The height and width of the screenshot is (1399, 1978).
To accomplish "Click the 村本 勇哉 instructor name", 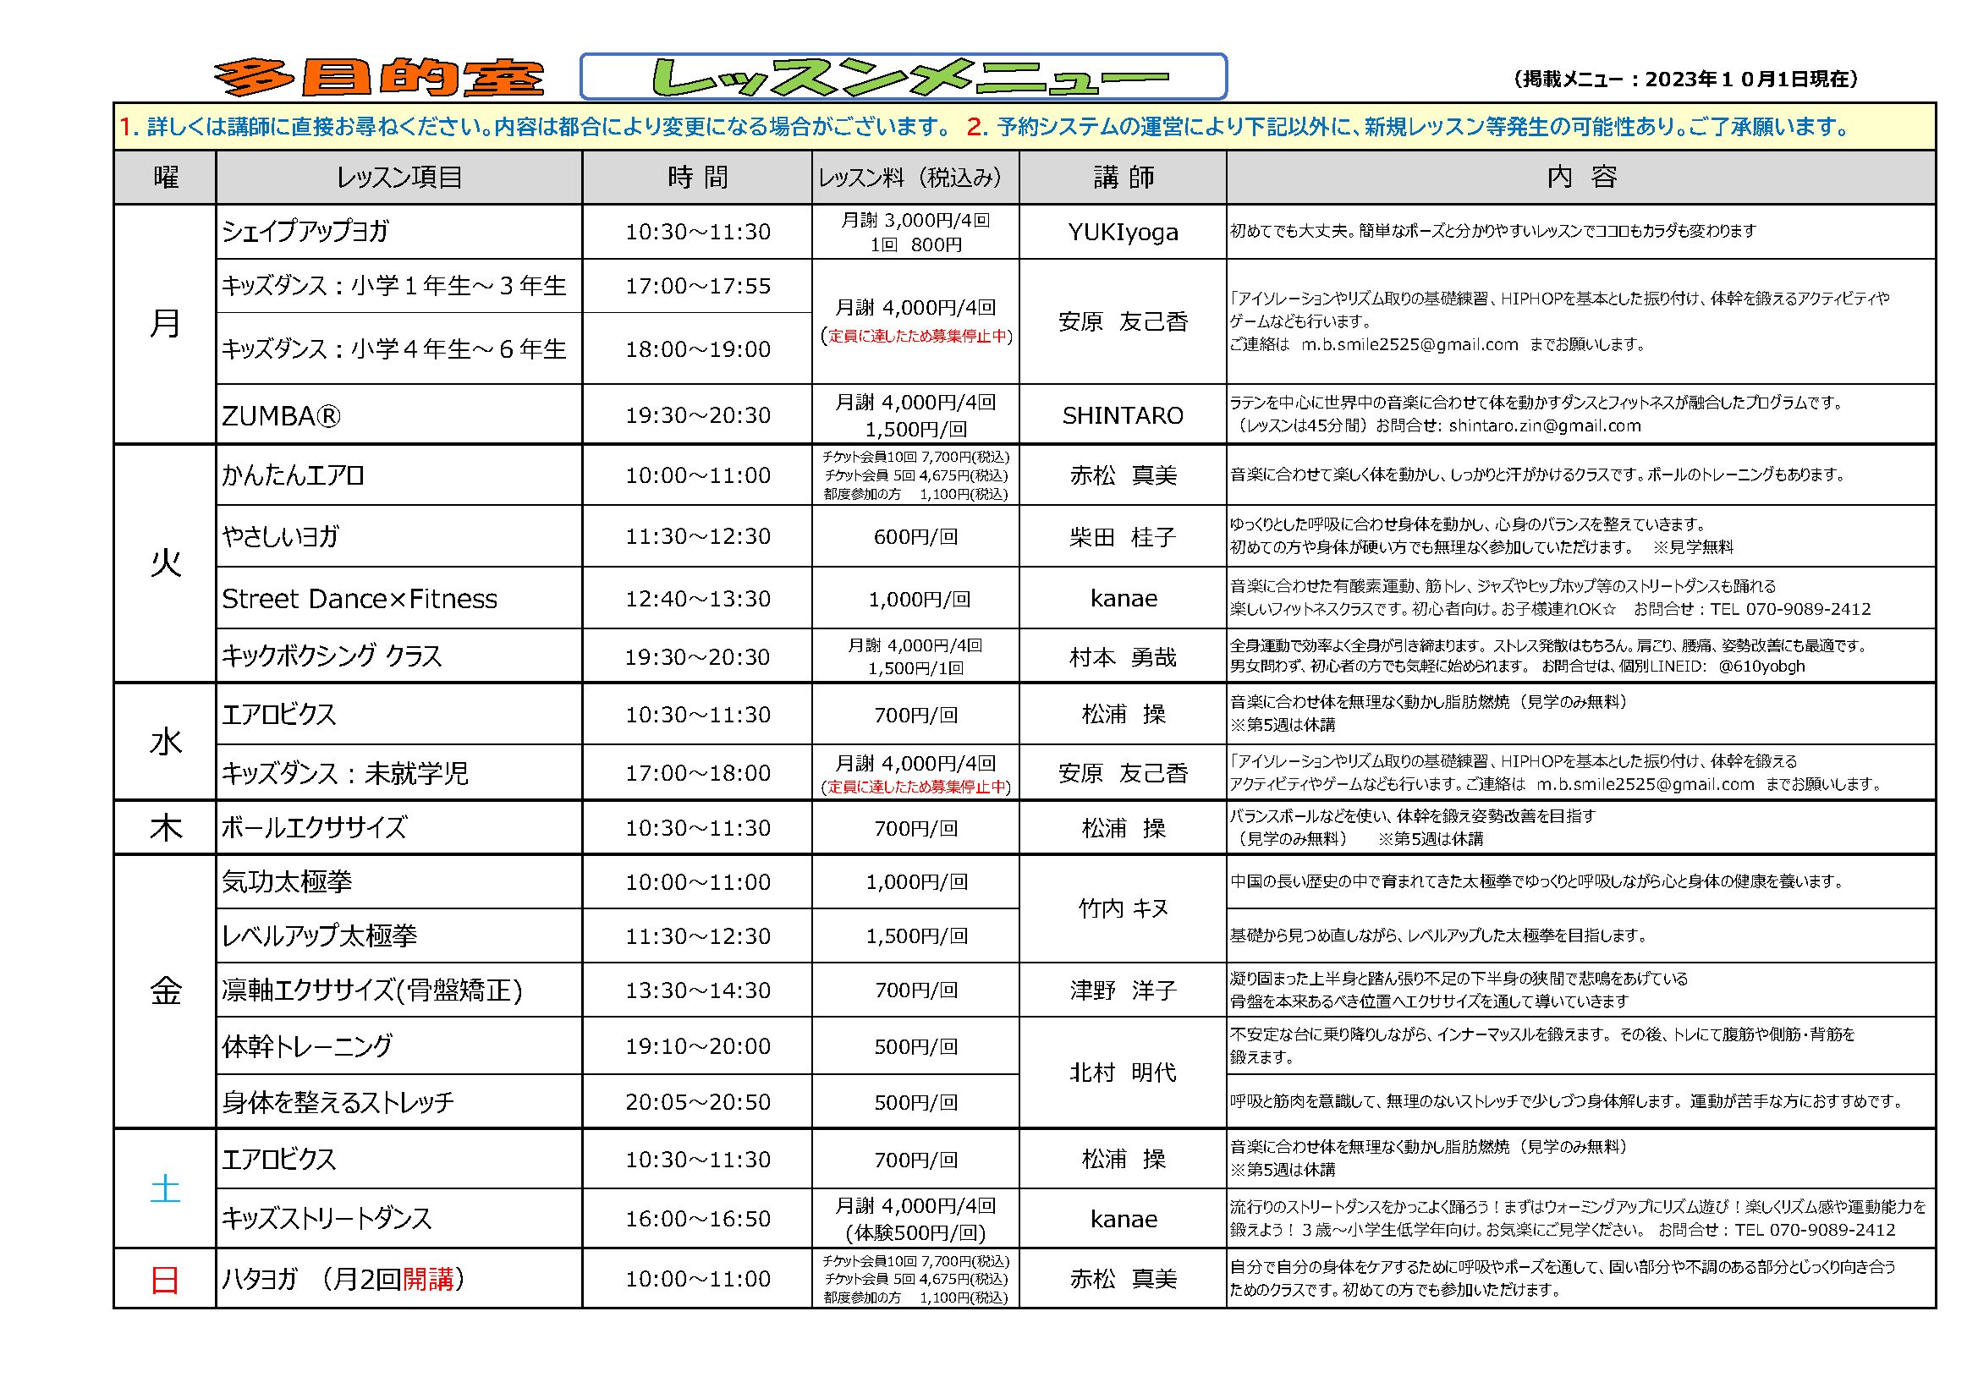I will (1123, 658).
